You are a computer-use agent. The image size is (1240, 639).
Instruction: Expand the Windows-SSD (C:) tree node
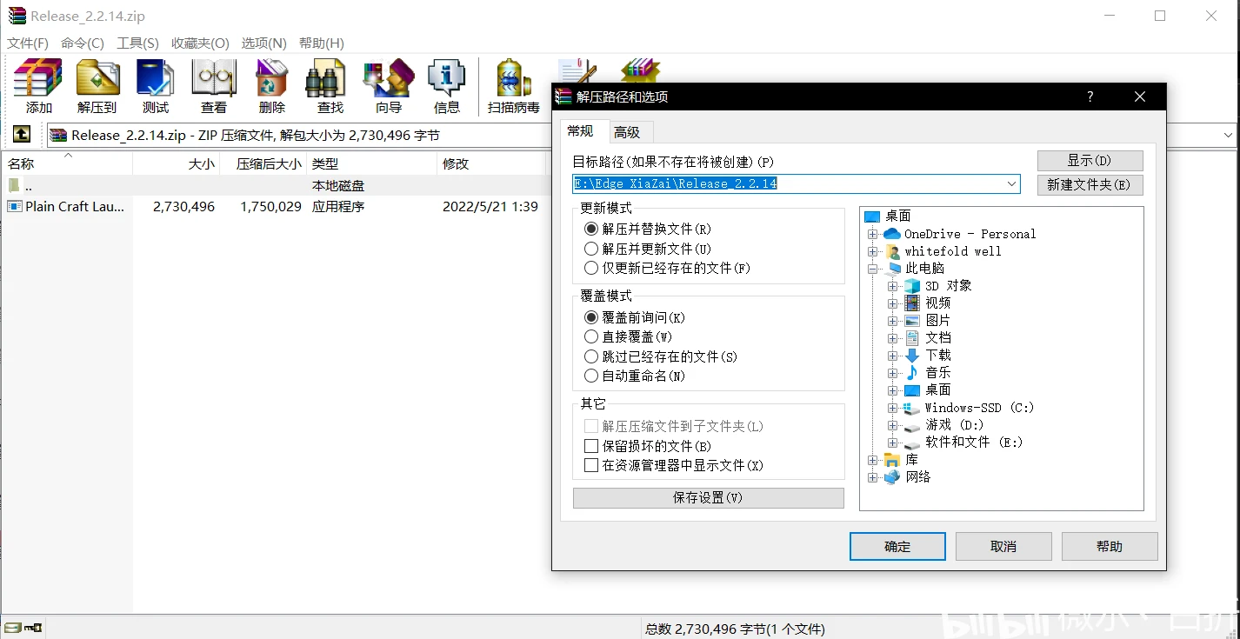892,408
